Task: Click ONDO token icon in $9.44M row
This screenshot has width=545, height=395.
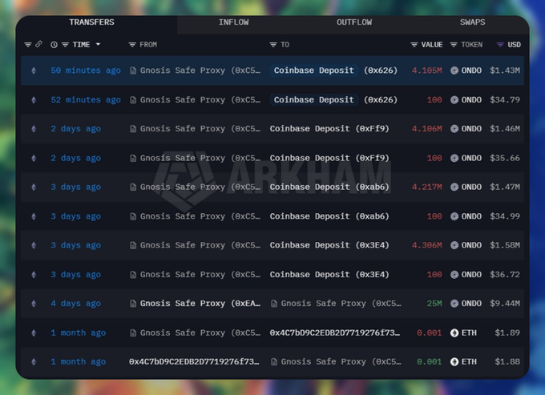Action: 454,304
